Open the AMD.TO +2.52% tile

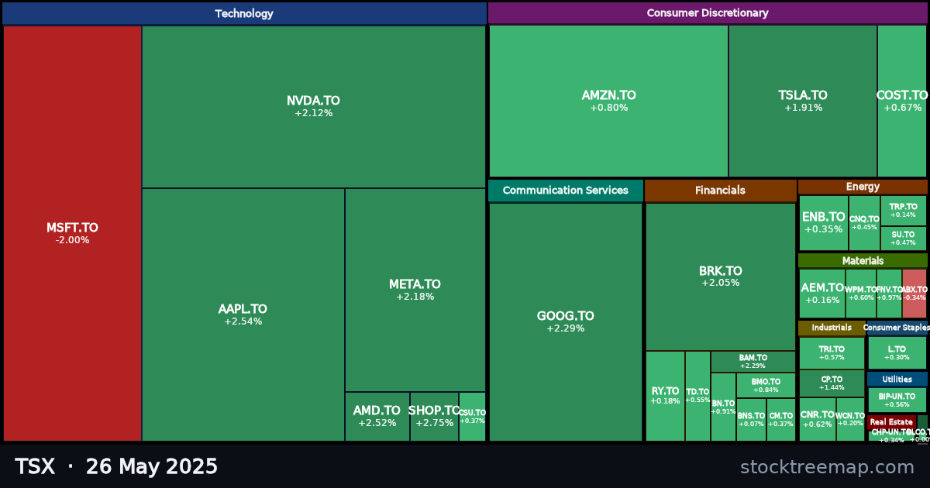377,417
